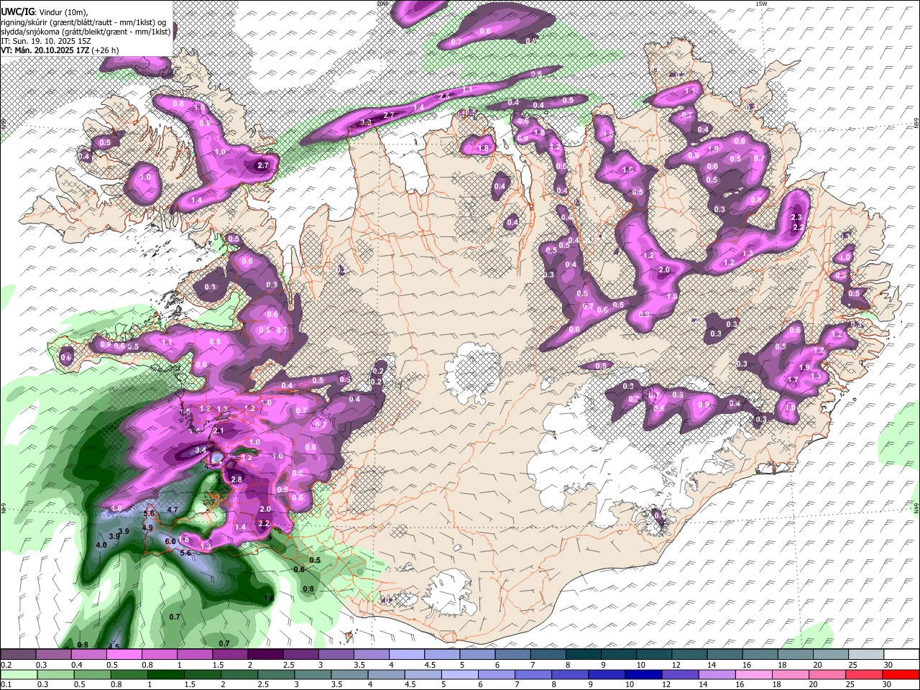Click the 2.5 value on the northern snow band
This screenshot has width=920, height=690.
(x=445, y=96)
